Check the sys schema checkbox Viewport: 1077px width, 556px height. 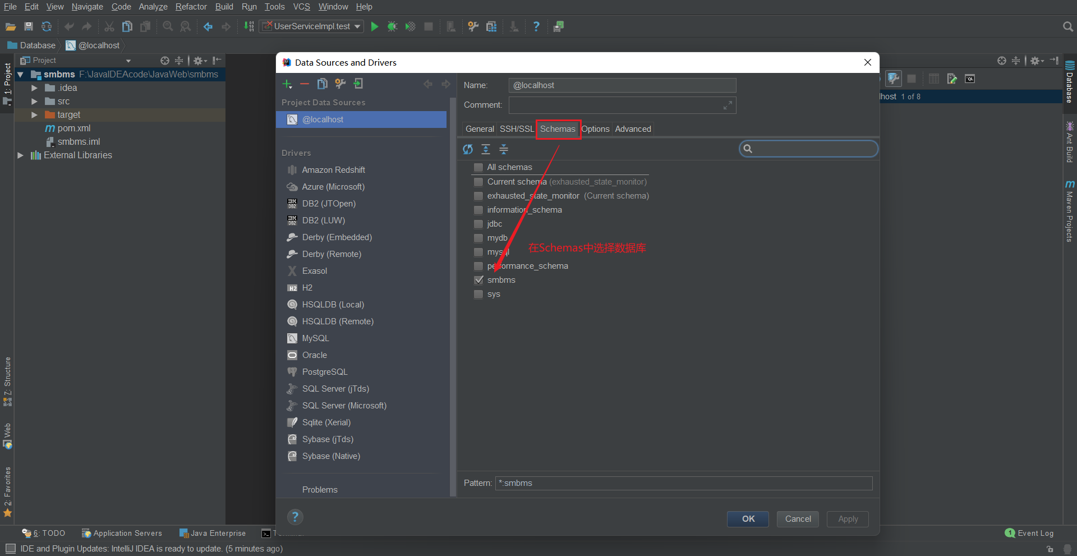pyautogui.click(x=478, y=294)
